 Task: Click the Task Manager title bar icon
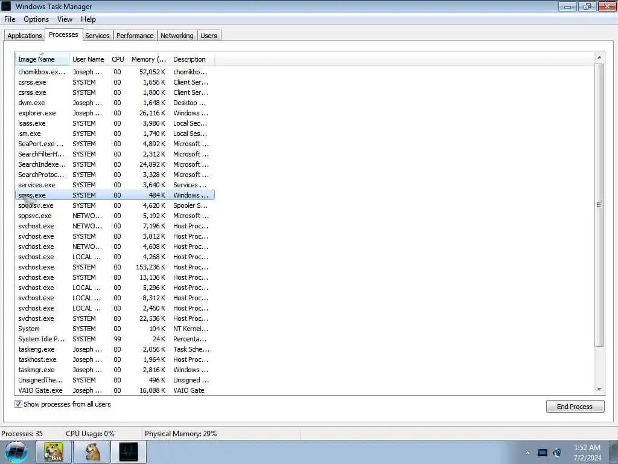(x=6, y=6)
